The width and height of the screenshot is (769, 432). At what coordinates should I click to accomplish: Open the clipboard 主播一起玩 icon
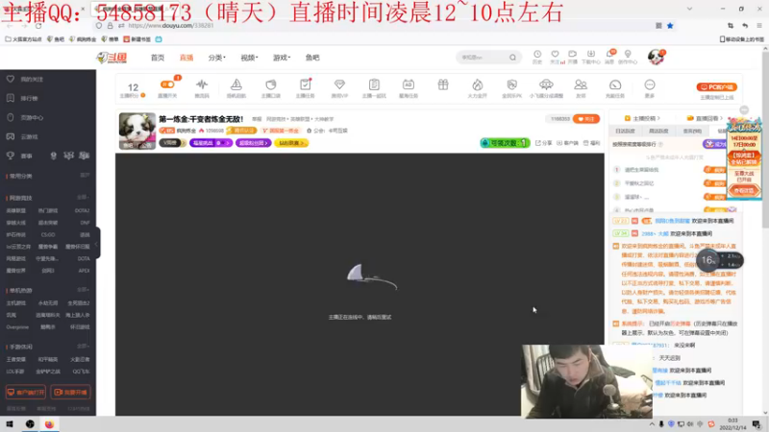pos(374,84)
